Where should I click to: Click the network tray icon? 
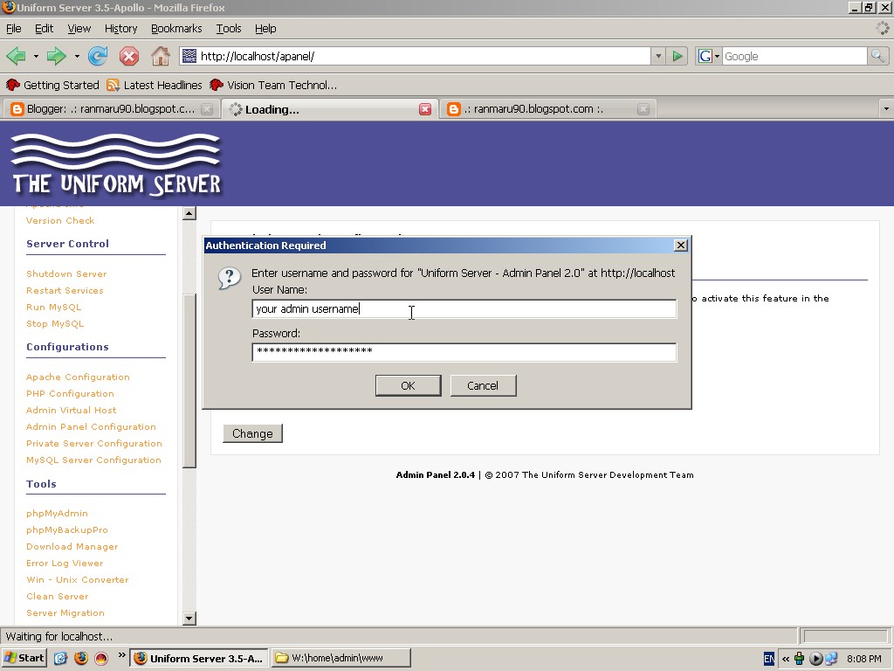tap(831, 659)
